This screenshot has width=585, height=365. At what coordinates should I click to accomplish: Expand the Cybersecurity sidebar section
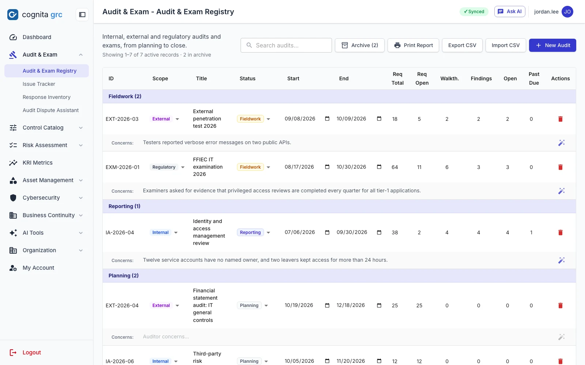coord(81,198)
